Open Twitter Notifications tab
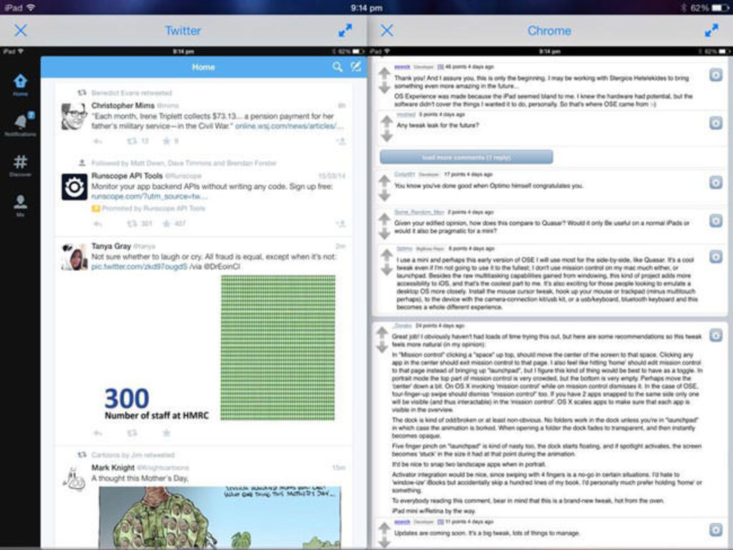 [20, 125]
